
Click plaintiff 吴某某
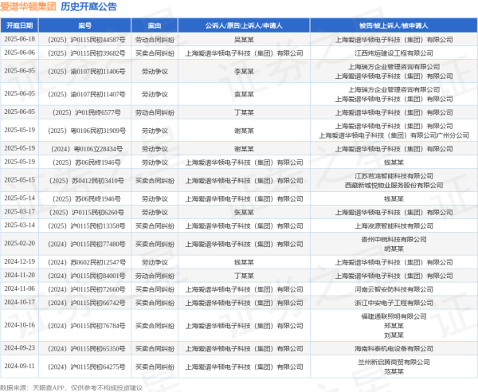[x=244, y=40]
